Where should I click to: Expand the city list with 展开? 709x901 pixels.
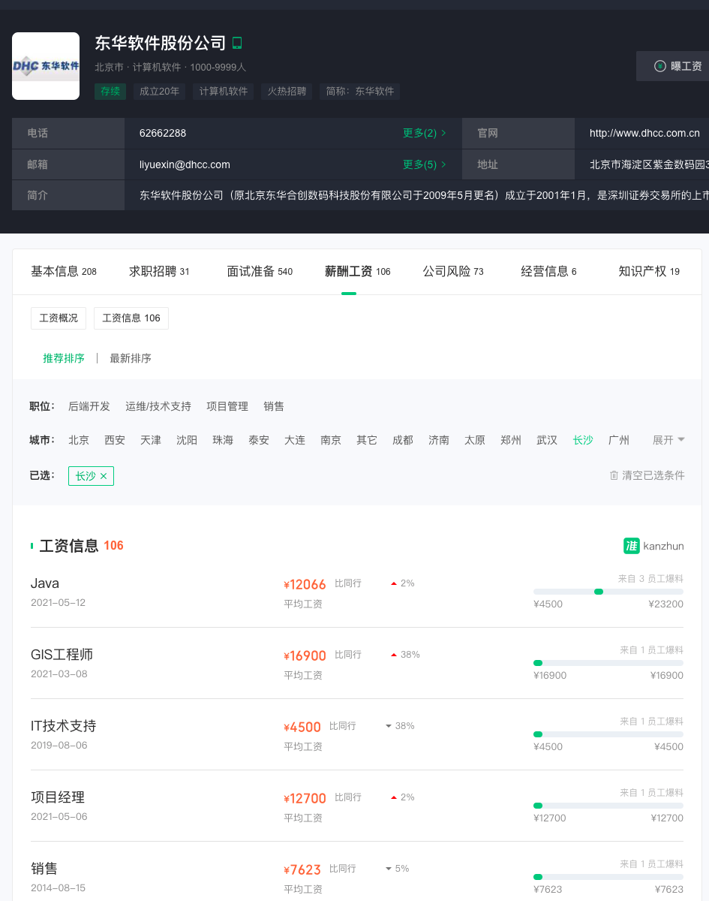tap(668, 440)
